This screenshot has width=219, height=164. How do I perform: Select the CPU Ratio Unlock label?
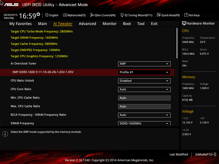point(22,80)
